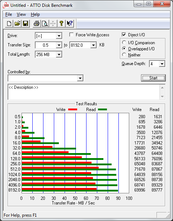This screenshot has width=173, height=221.
Task: Click the write value 71678
Action: click(x=140, y=169)
